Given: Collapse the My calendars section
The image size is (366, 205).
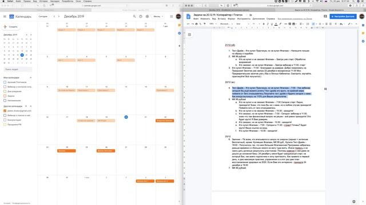Looking at the screenshot, I should point(30,77).
